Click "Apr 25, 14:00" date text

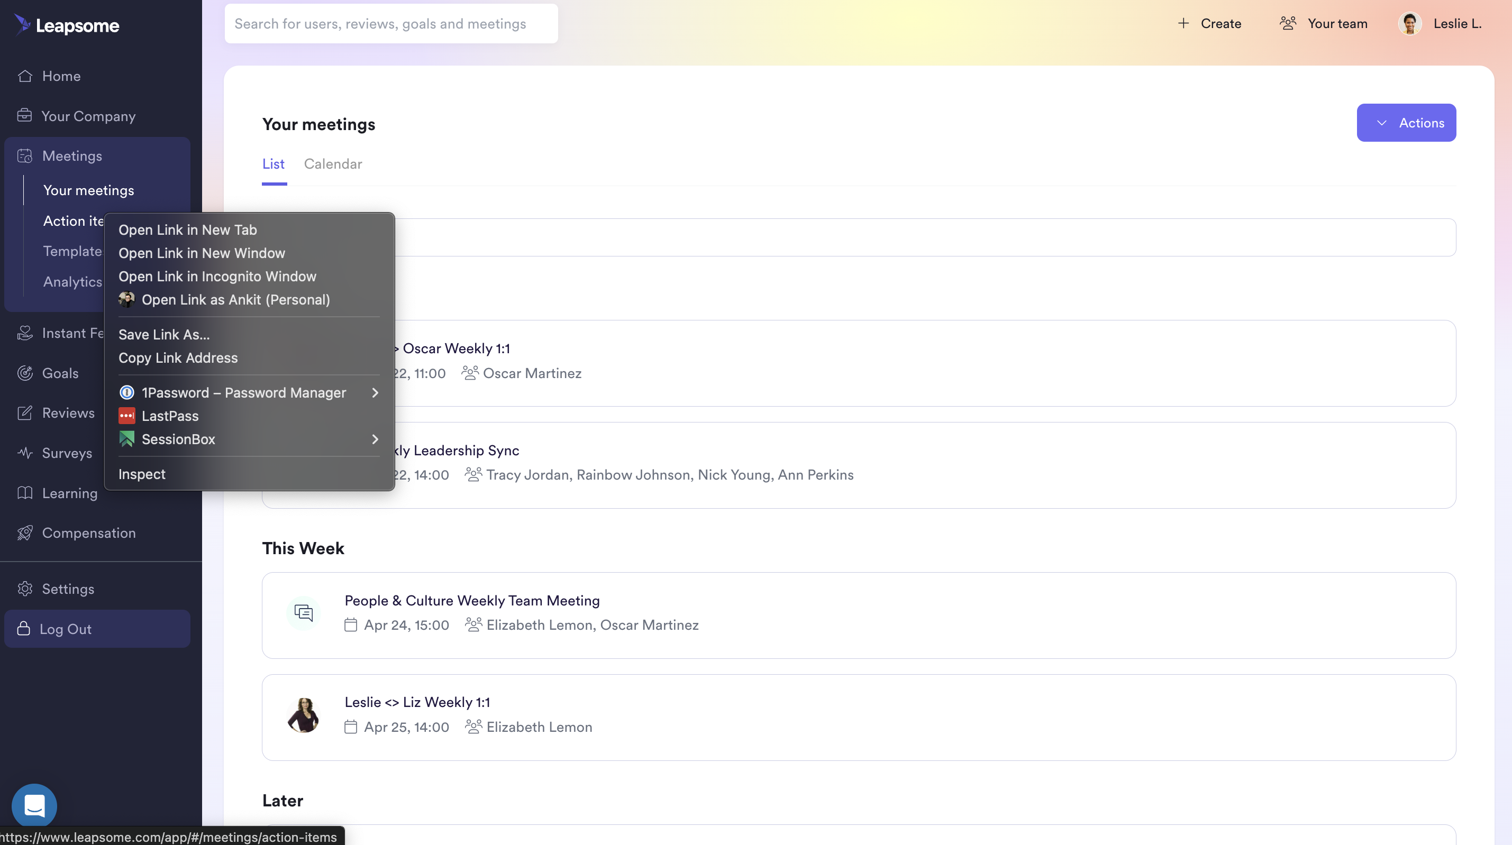[406, 727]
